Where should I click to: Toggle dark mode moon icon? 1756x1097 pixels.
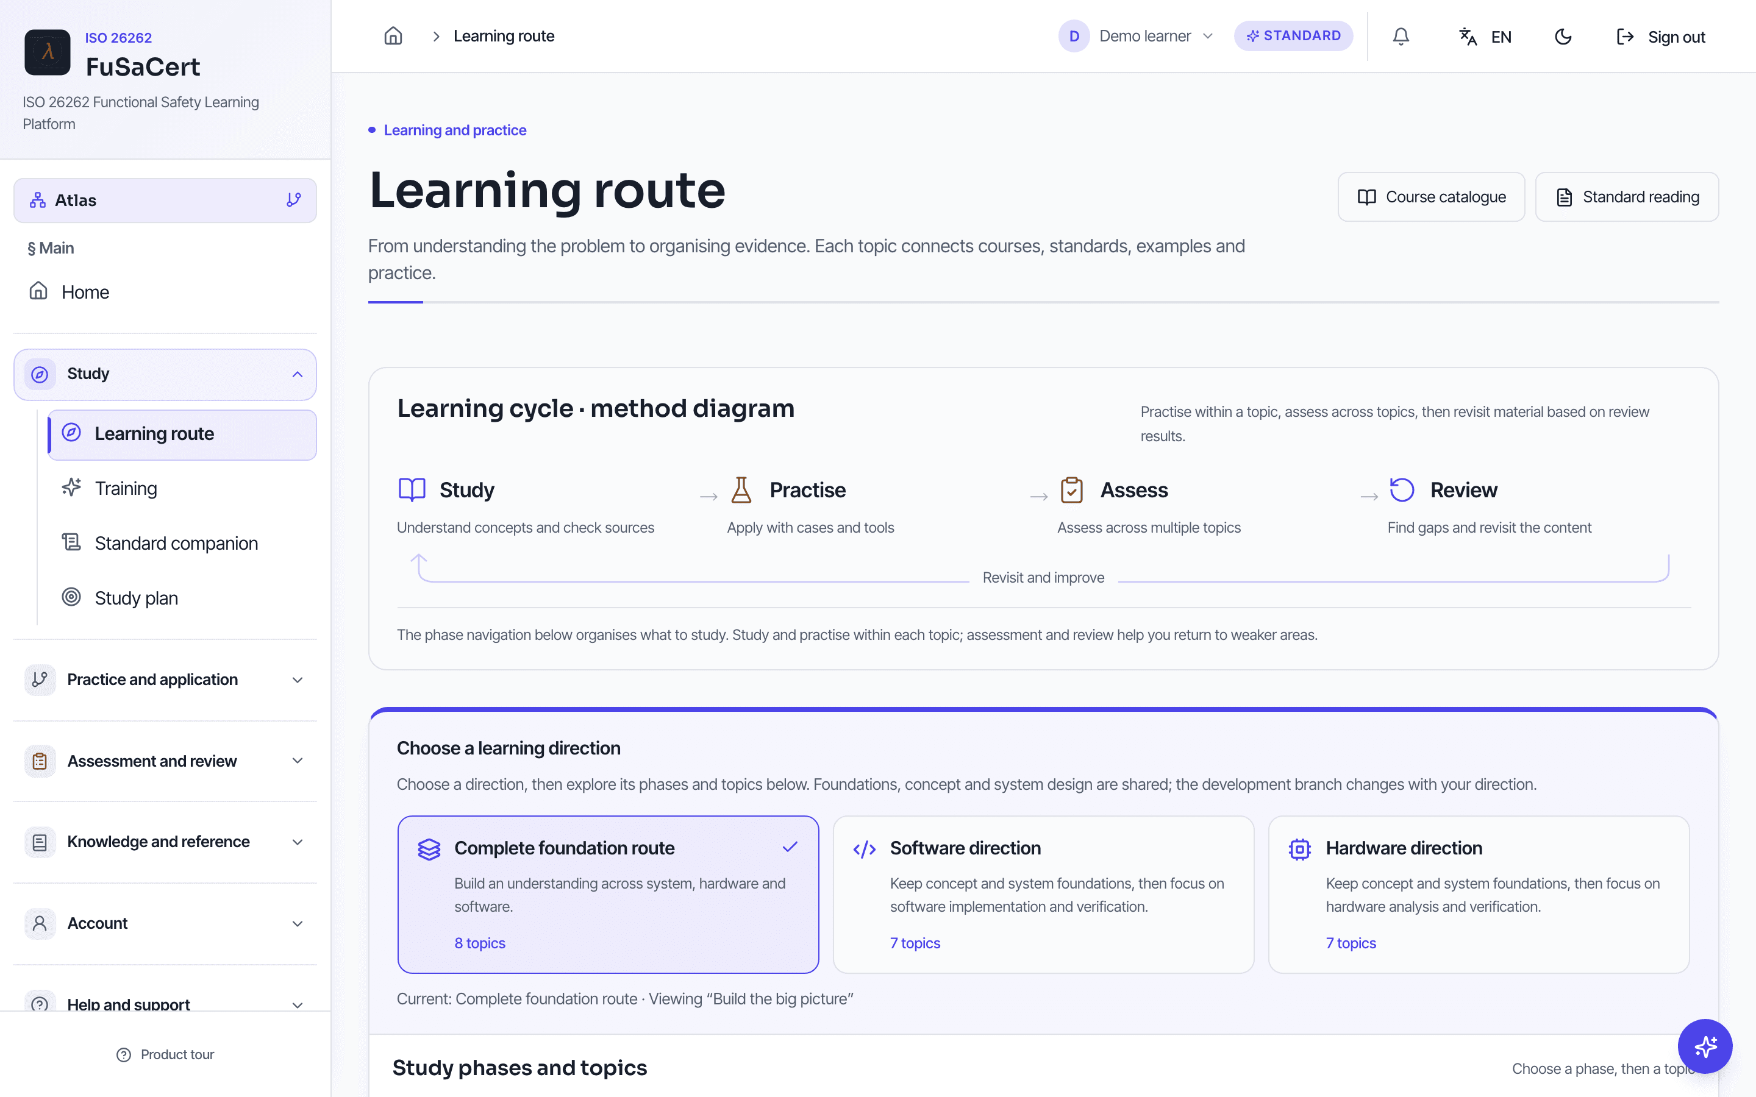[x=1563, y=37]
